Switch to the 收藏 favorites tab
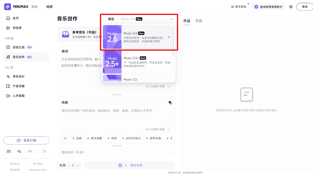 pyautogui.click(x=198, y=21)
